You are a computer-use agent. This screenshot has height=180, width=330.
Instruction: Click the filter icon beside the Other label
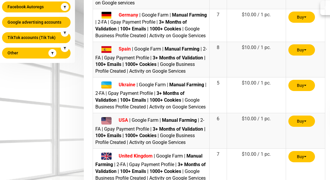tap(52, 53)
